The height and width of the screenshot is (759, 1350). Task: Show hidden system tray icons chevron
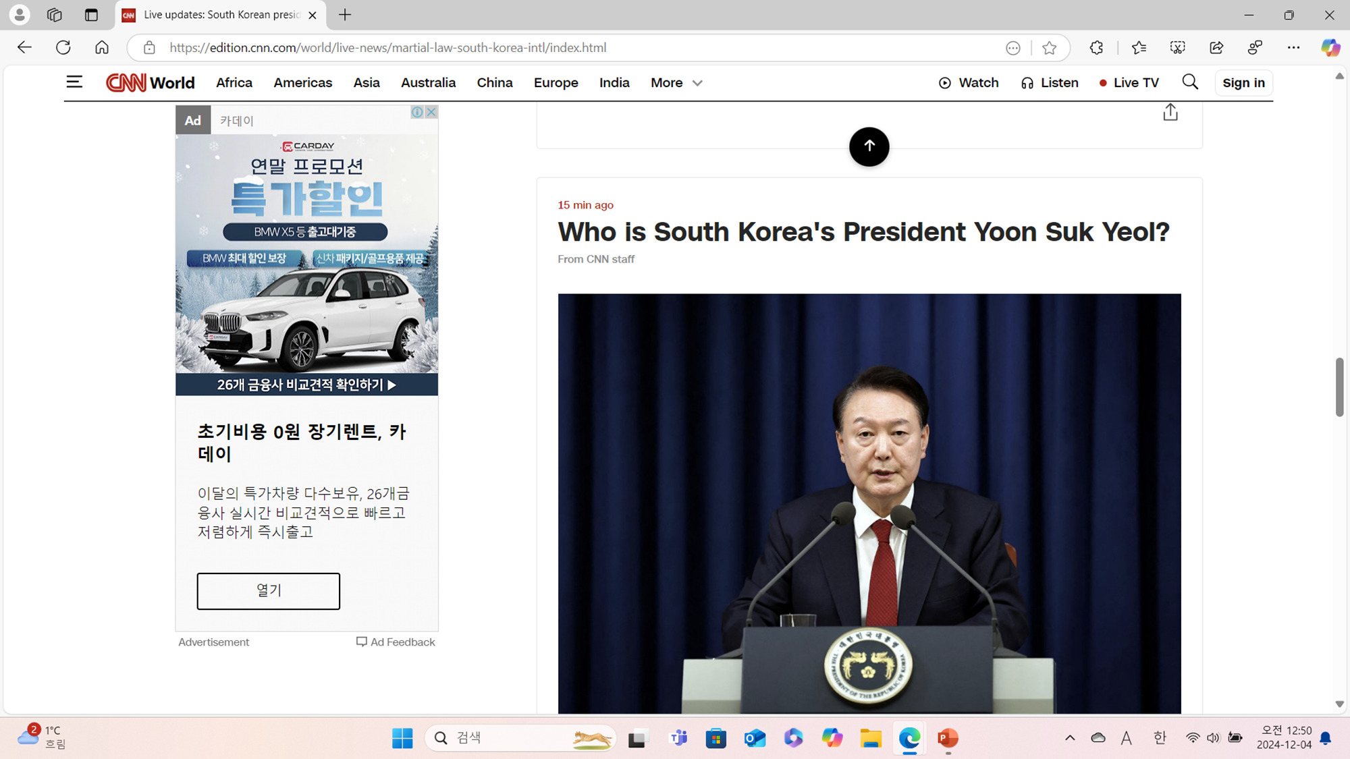(1070, 737)
